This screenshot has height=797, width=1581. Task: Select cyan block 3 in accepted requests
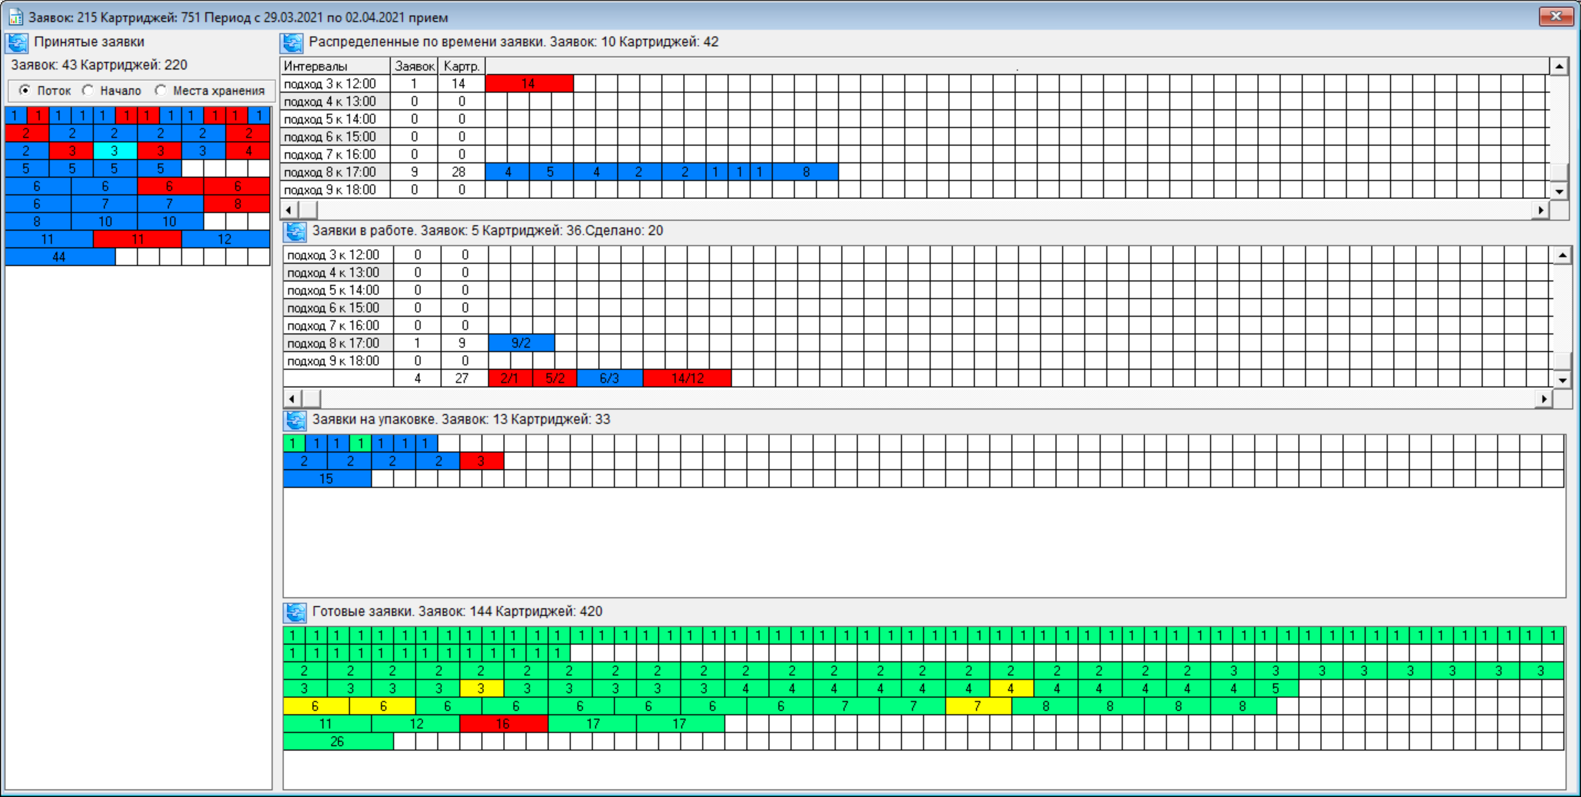coord(115,151)
